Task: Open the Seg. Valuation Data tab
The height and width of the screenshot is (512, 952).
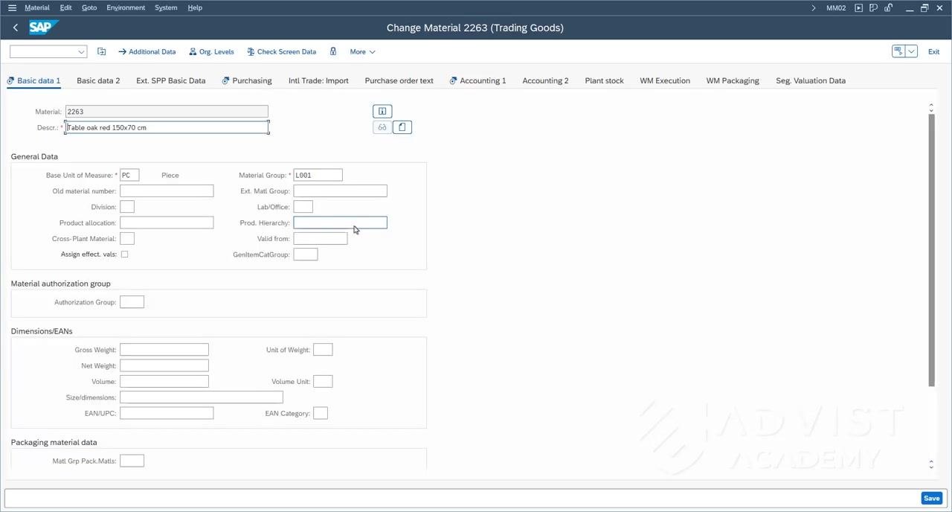Action: coord(811,80)
